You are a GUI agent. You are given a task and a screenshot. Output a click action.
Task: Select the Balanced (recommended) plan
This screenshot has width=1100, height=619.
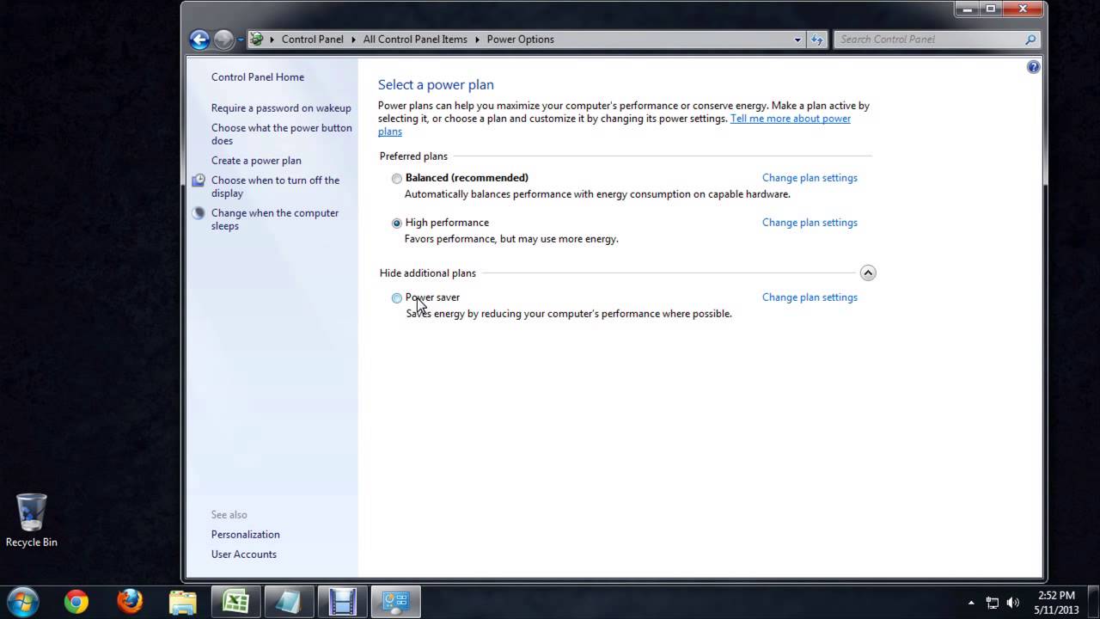click(396, 179)
